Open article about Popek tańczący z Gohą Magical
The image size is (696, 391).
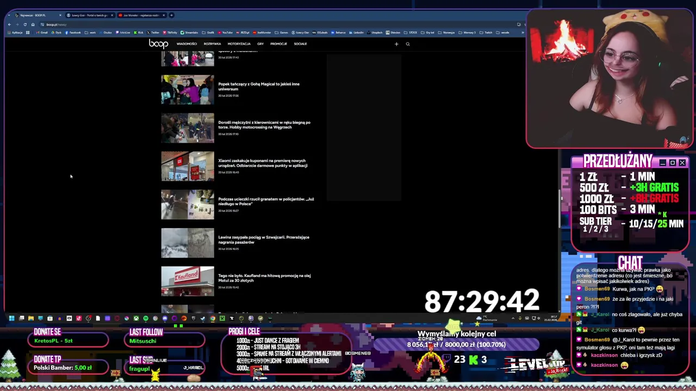pos(259,86)
